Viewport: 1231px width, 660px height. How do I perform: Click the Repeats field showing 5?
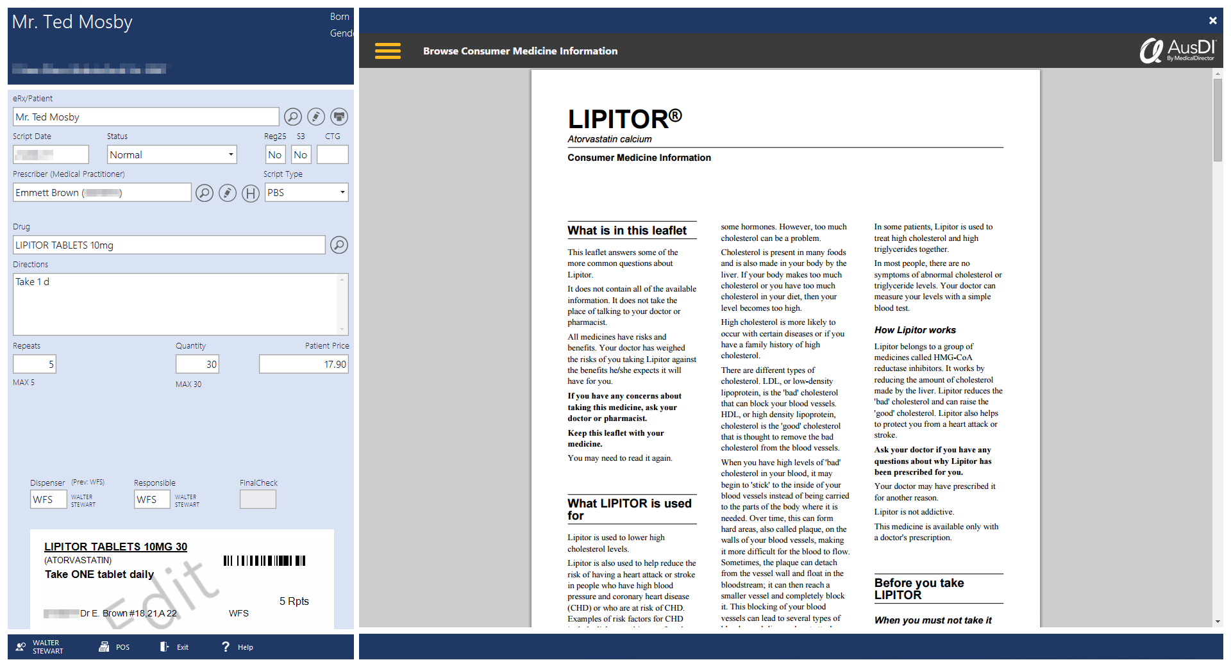point(35,364)
